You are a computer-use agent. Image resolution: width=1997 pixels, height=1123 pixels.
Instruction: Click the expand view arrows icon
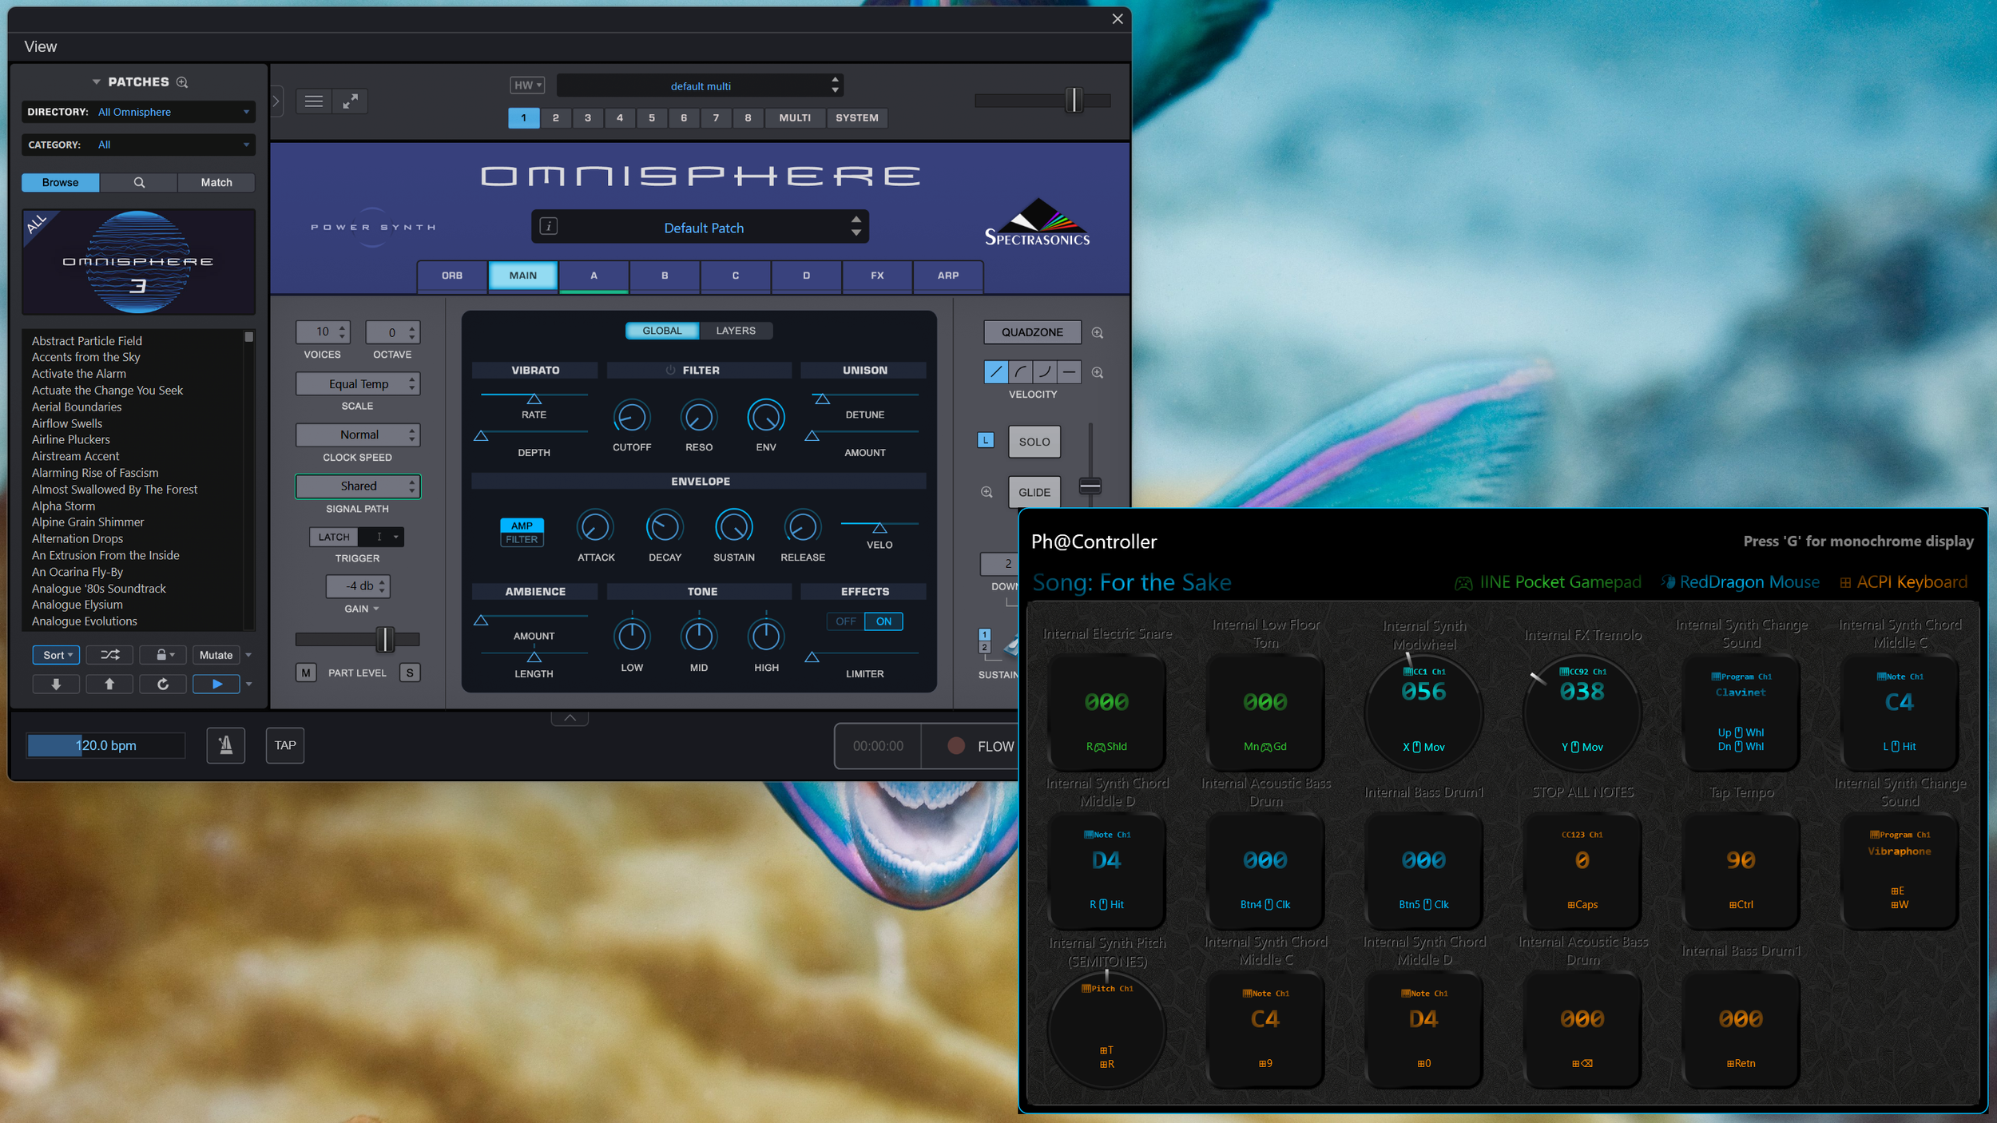click(350, 101)
